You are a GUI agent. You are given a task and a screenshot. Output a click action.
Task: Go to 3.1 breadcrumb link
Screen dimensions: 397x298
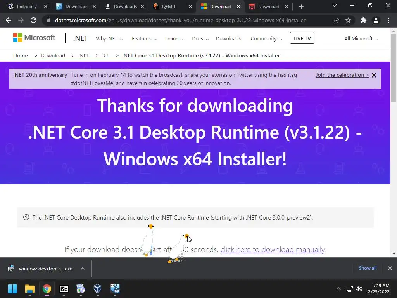tap(105, 55)
